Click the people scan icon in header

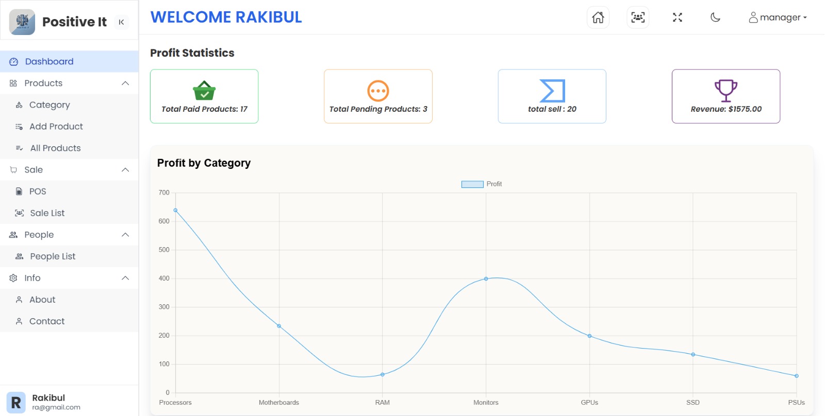tap(638, 18)
